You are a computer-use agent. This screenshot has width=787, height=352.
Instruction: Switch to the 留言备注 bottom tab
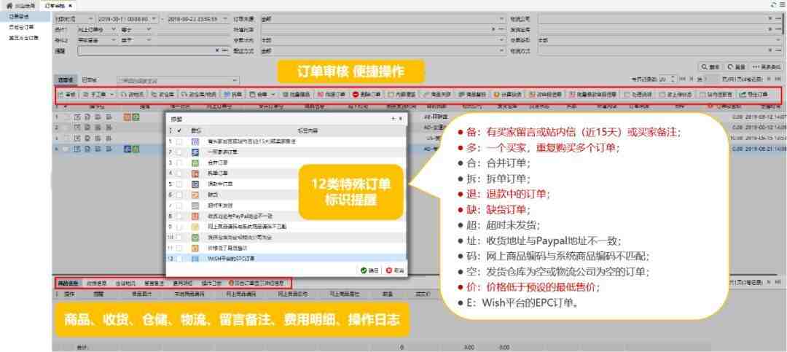coord(152,283)
